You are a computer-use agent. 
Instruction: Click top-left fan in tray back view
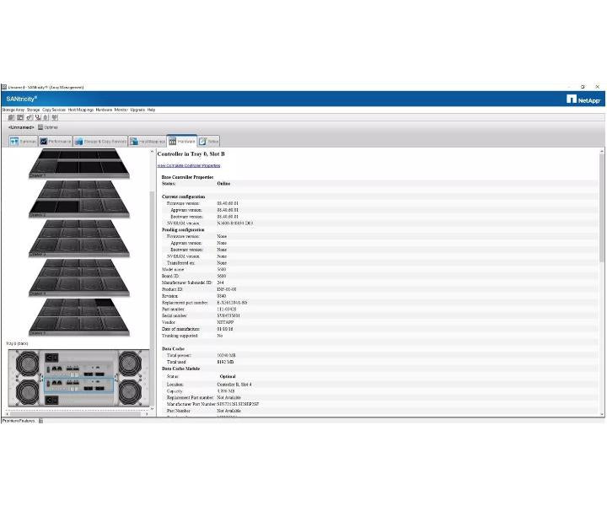tap(28, 363)
